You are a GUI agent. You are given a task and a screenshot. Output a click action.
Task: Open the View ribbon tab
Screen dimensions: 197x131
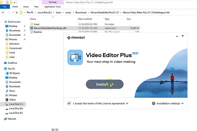tap(36, 7)
